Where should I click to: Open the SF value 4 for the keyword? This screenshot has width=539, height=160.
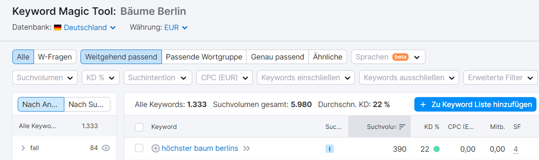pyautogui.click(x=516, y=148)
